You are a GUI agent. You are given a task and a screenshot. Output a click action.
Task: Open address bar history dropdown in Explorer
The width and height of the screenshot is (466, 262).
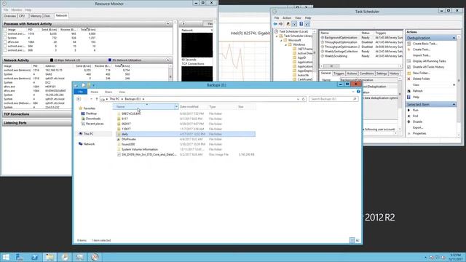click(x=298, y=99)
